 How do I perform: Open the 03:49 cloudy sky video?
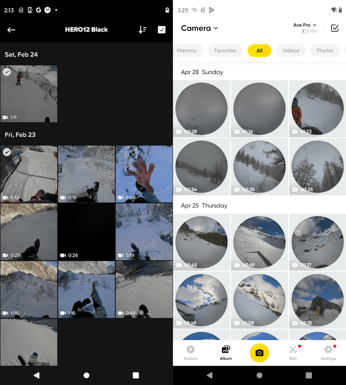202,300
